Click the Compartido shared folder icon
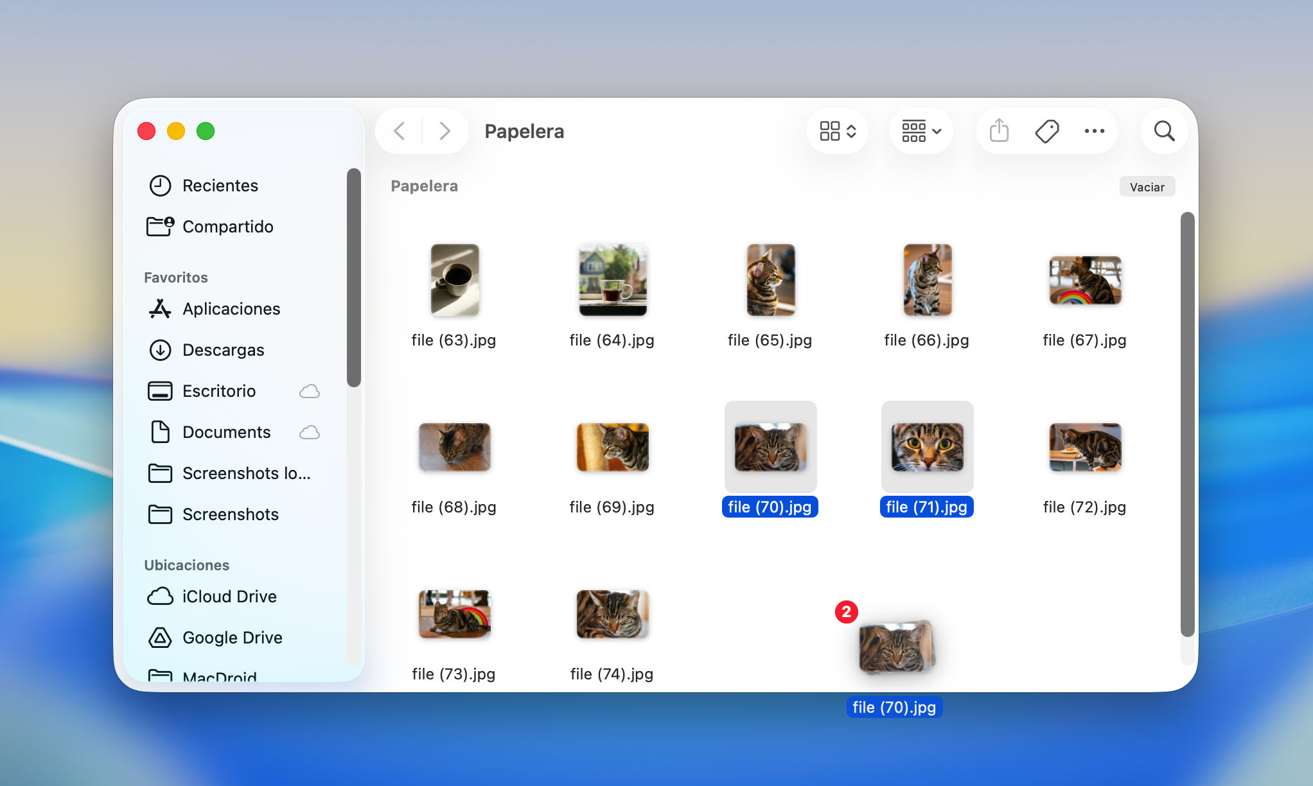 point(160,227)
